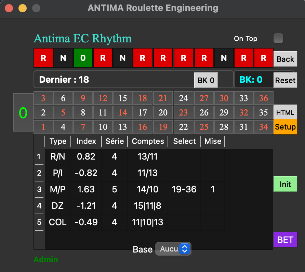Image resolution: width=305 pixels, height=272 pixels.
Task: Select the first red R history marker
Action: pyautogui.click(x=43, y=58)
